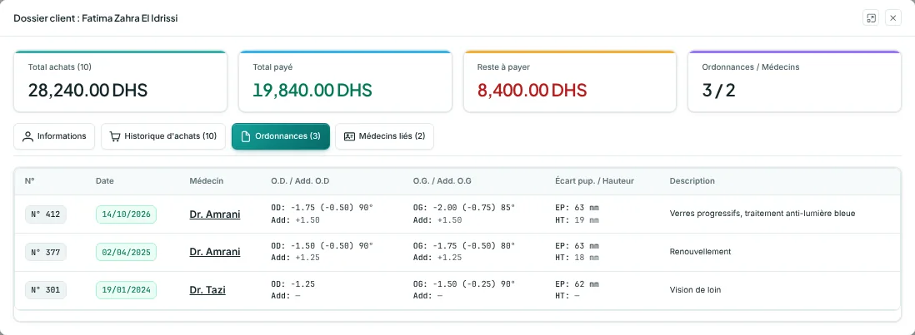Click prescription badge N° 377

[46, 252]
